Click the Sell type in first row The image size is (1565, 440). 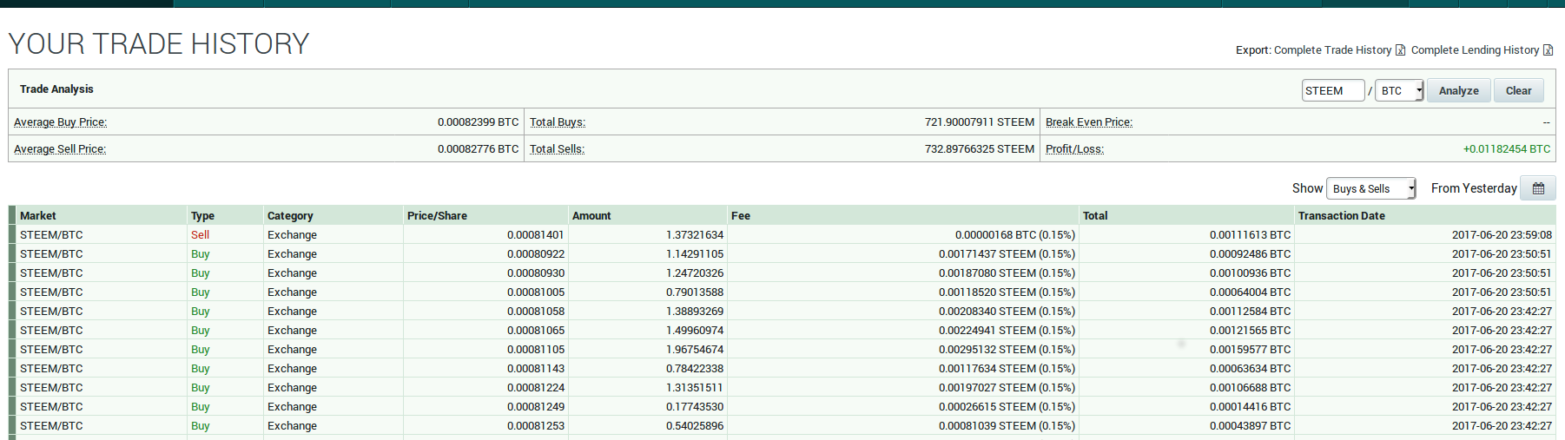[x=200, y=235]
